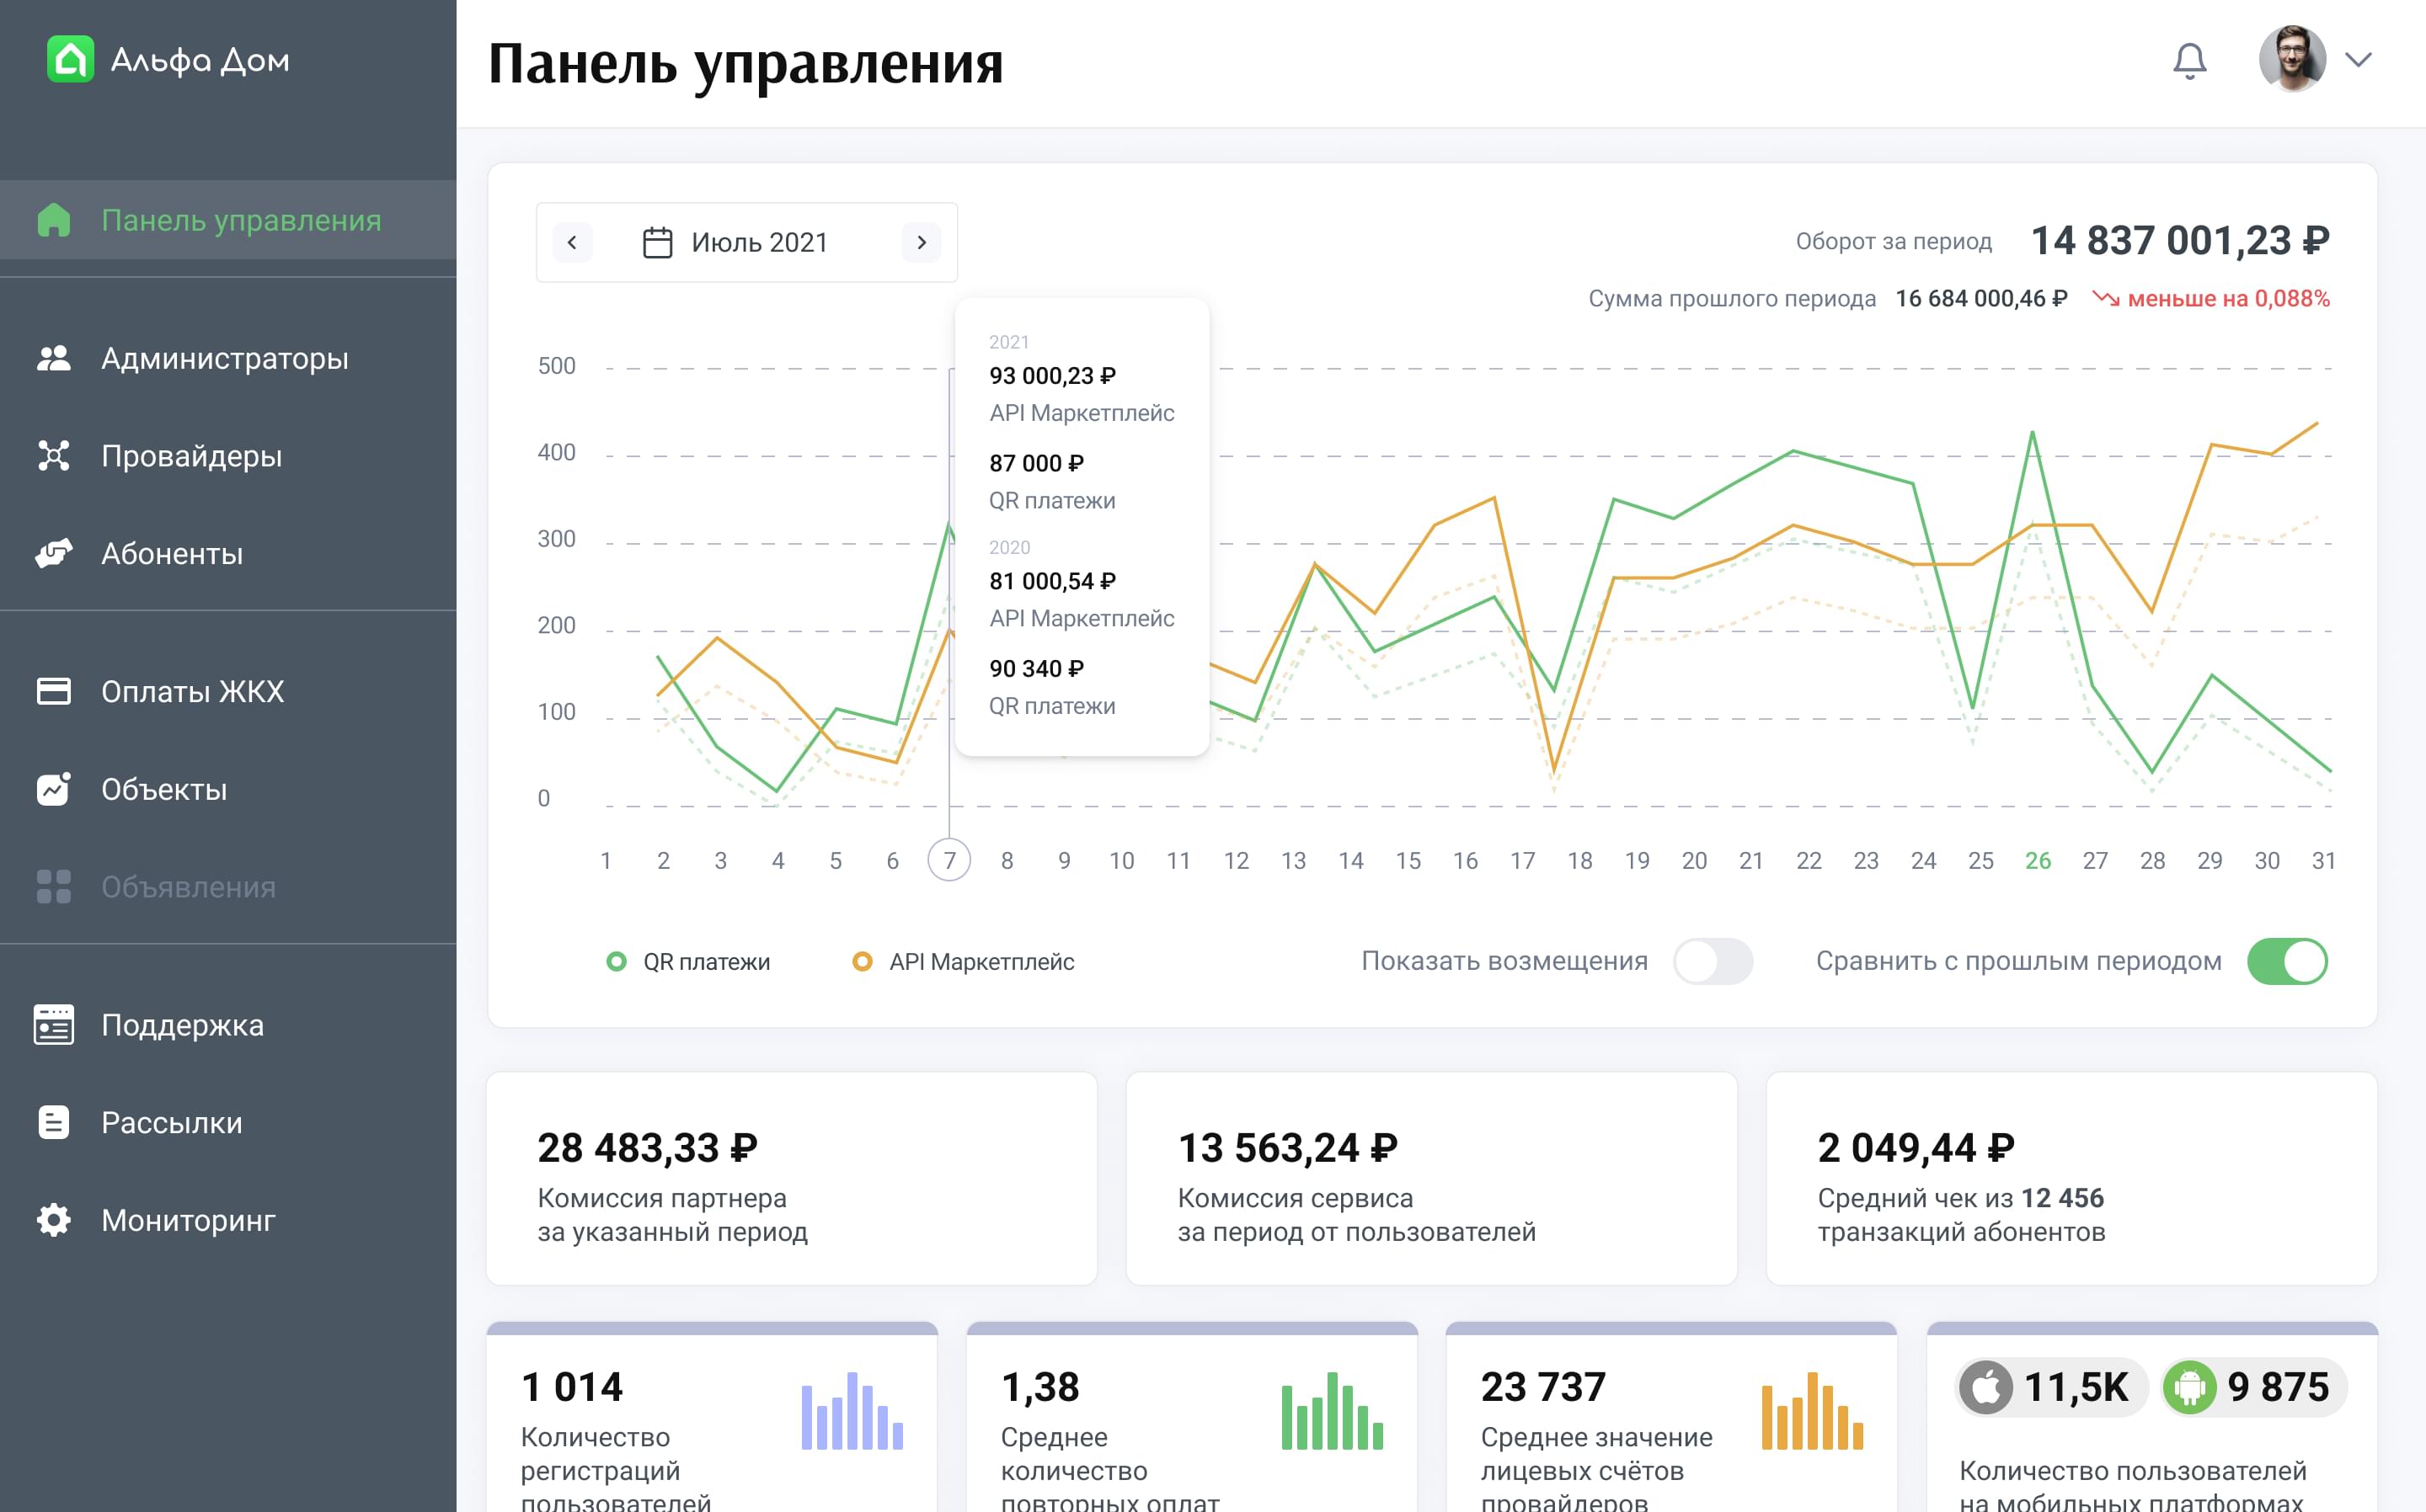Enable the Показать возмещения switch
2426x1512 pixels.
1713,961
